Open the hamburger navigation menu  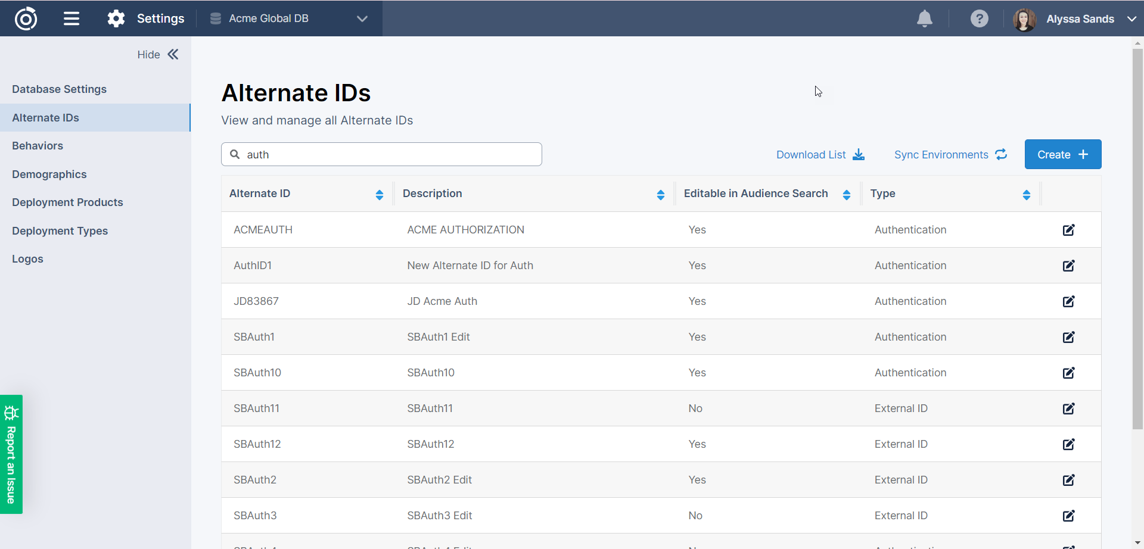[71, 18]
